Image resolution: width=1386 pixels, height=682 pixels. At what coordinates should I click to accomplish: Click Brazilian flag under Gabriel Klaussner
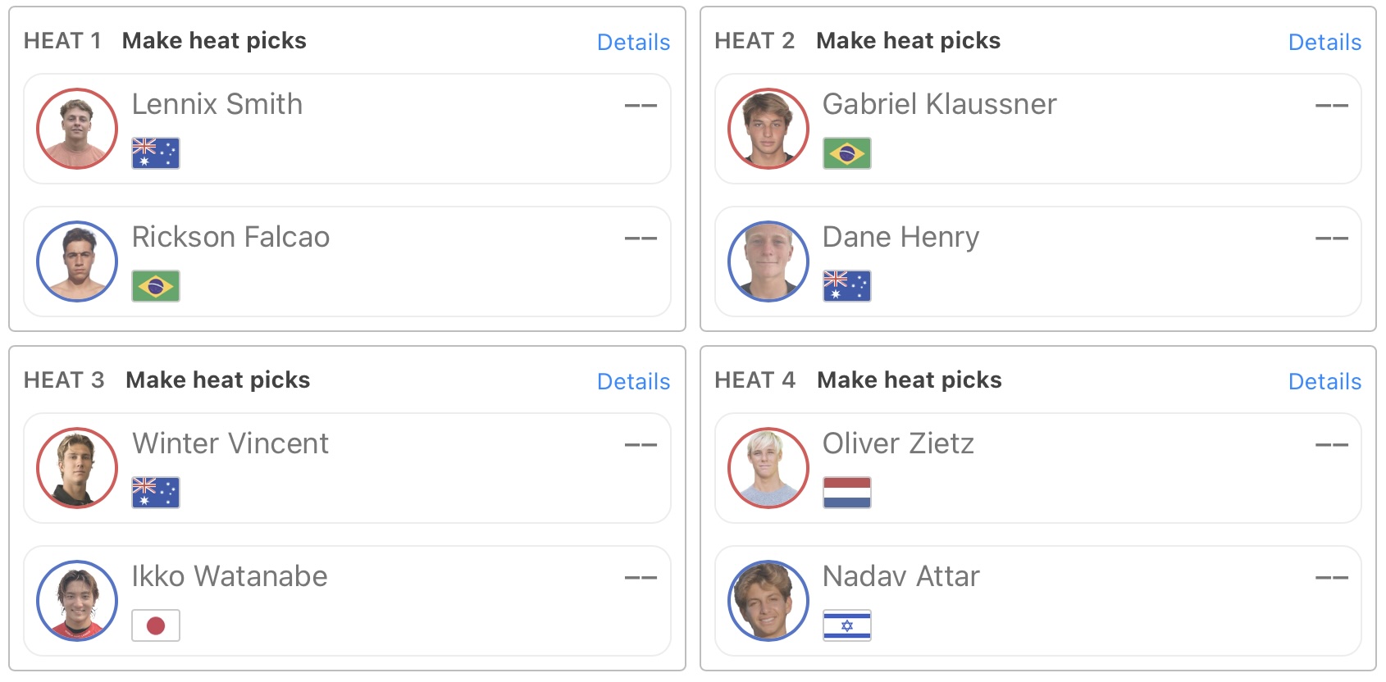(847, 153)
